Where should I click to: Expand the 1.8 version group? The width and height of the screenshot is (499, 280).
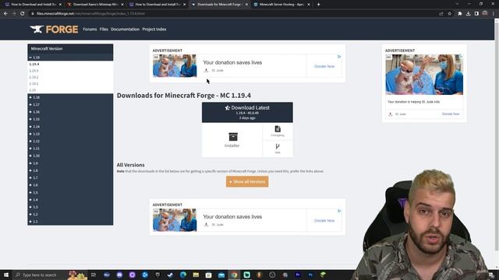(x=34, y=170)
